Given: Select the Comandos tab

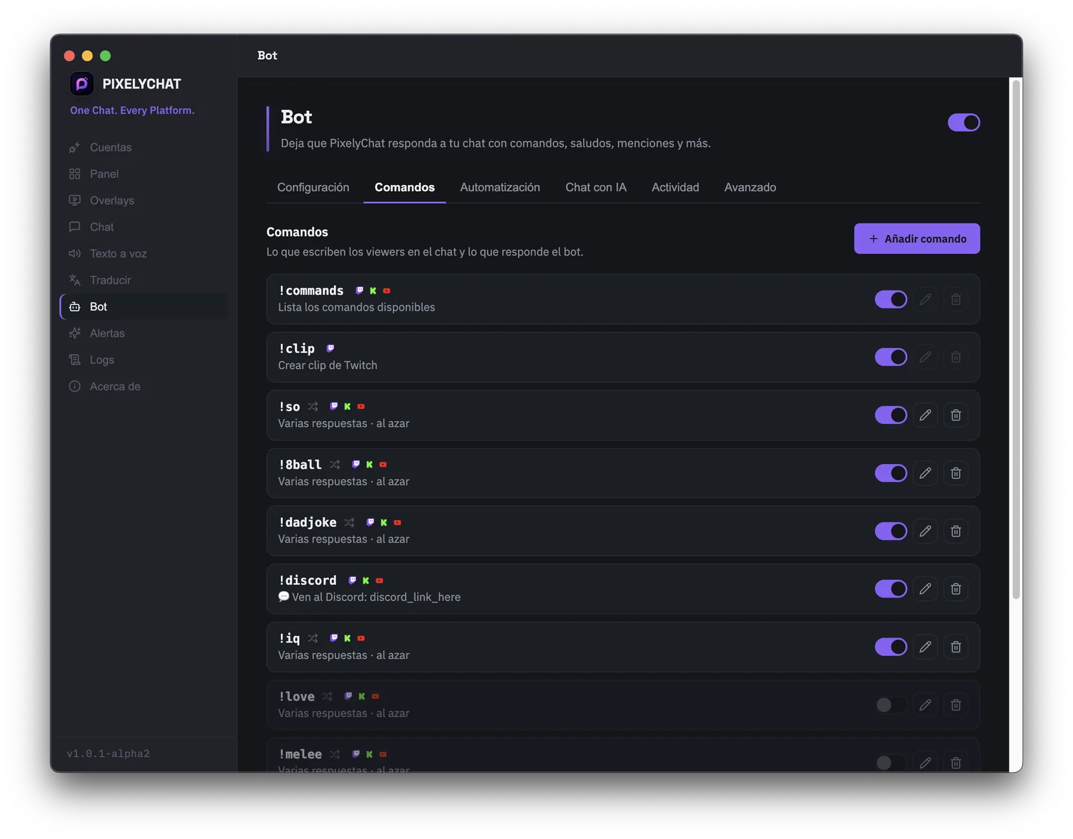Looking at the screenshot, I should pyautogui.click(x=404, y=187).
